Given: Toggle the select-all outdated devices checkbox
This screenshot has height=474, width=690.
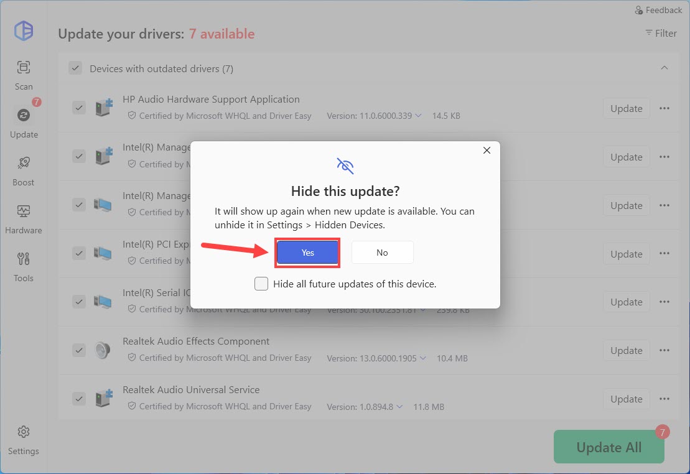Looking at the screenshot, I should 75,68.
